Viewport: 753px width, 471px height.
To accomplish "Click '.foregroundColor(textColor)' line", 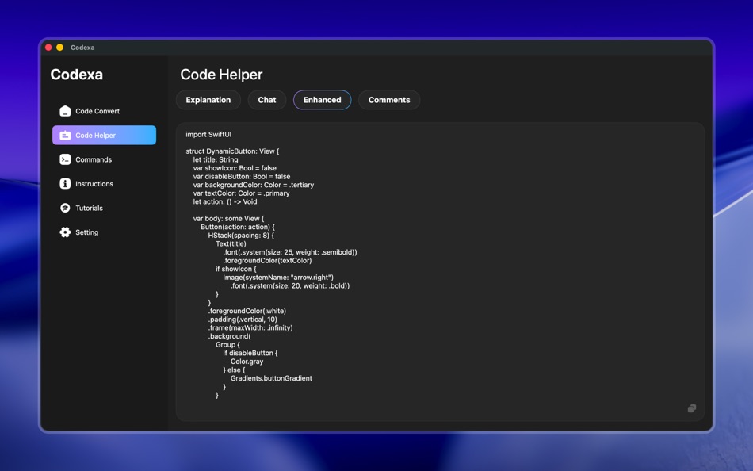I will [x=267, y=261].
